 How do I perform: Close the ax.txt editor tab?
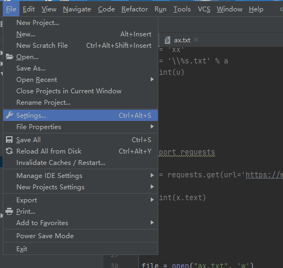196,40
